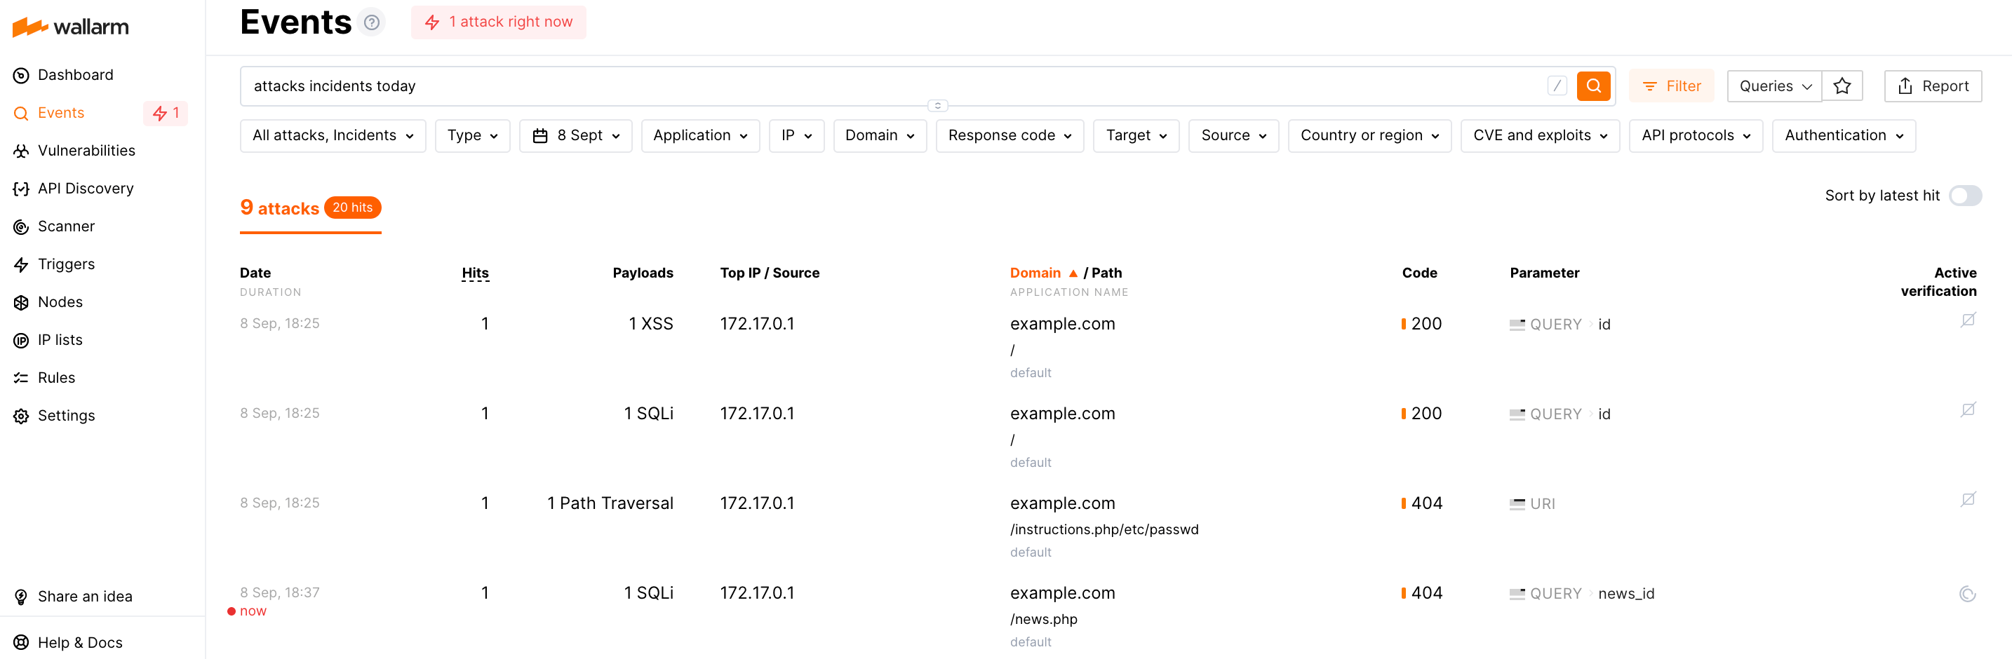The width and height of the screenshot is (2012, 659).
Task: Click the Report button
Action: tap(1932, 86)
